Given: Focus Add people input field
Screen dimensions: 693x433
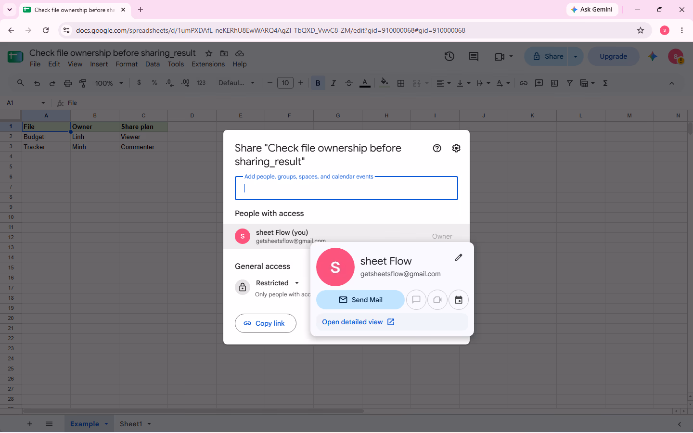Looking at the screenshot, I should coord(346,188).
